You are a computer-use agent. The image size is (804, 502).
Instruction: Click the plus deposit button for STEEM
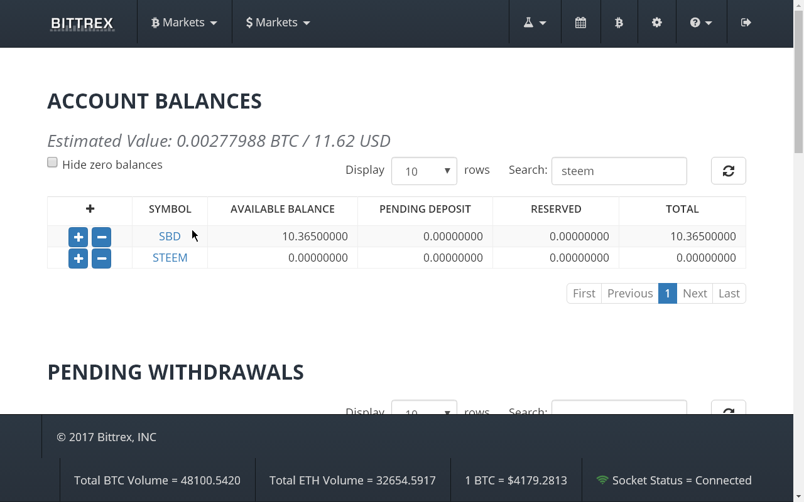78,258
